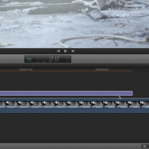The height and width of the screenshot is (149, 149).
Task: Select the video clip filmstrip in the timeline
Action: coord(74,104)
